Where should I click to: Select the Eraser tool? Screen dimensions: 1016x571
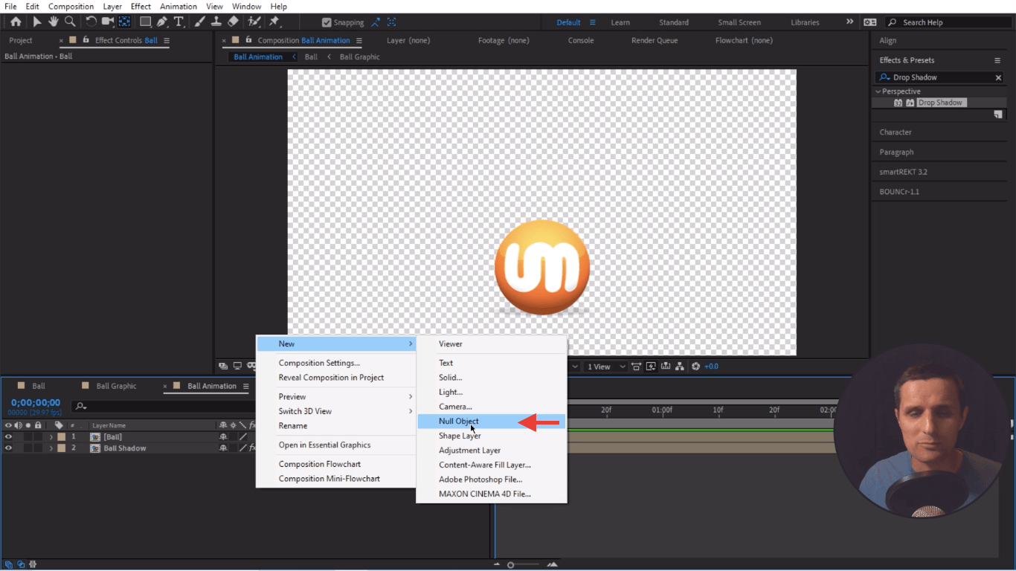(x=233, y=22)
